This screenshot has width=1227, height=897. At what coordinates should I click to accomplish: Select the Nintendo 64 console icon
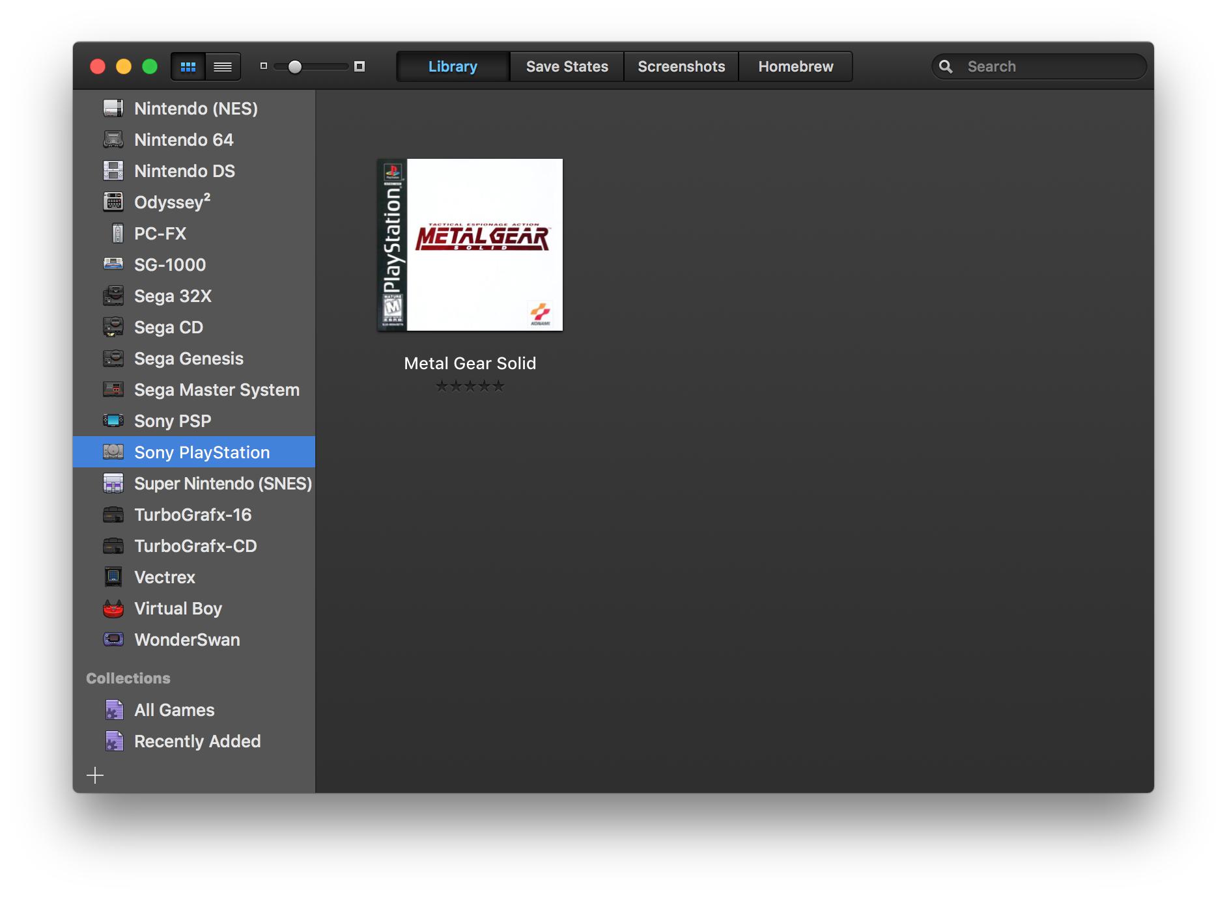pos(115,139)
